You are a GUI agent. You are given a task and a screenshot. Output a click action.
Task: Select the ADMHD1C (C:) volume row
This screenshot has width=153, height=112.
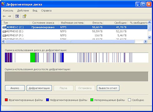point(75,27)
